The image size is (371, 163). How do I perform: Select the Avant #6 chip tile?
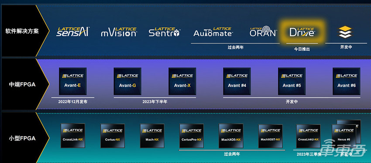347,81
